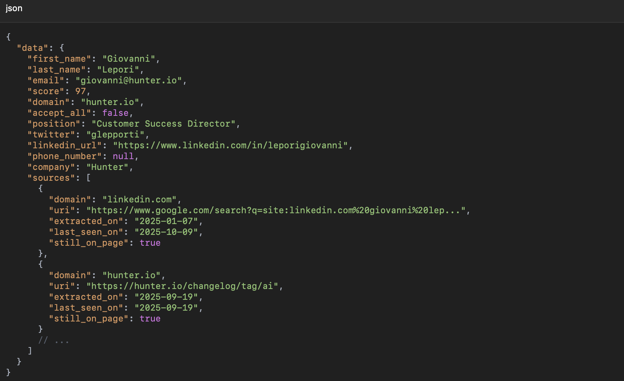
Task: Click the "// ..." comment line
Action: pos(53,340)
